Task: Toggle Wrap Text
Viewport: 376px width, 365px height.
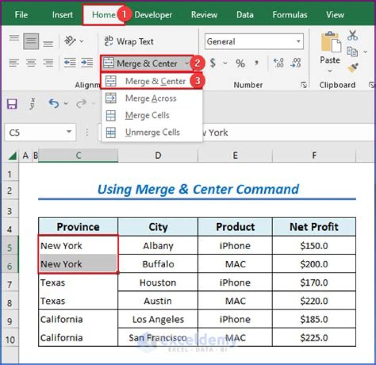Action: click(x=129, y=41)
